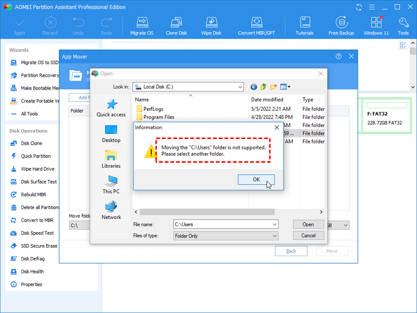
Task: Open Convert MBR/GPT from the toolbar
Action: pyautogui.click(x=256, y=26)
